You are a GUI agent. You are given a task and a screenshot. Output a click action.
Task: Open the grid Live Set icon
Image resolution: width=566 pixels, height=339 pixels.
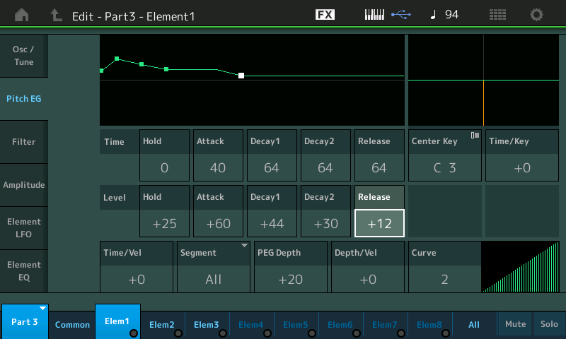[497, 15]
